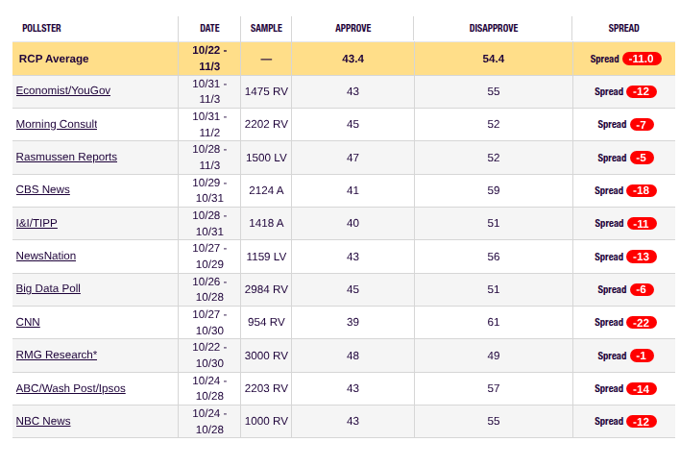Viewport: 680px width, 467px height.
Task: Open the Morning Consult poll link
Action: 56,124
